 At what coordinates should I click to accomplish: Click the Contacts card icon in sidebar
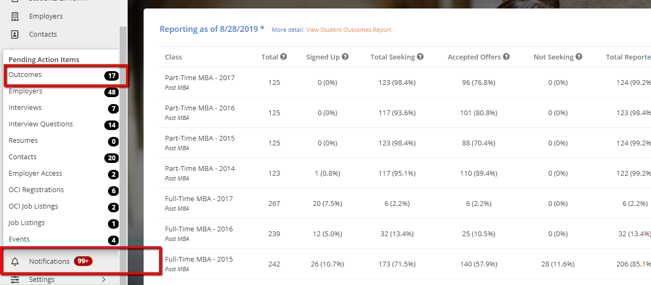click(x=15, y=34)
